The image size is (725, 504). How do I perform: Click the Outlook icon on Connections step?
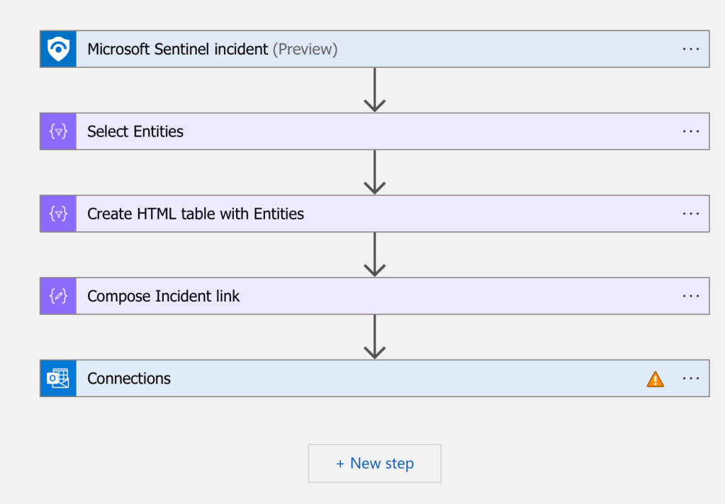(58, 378)
